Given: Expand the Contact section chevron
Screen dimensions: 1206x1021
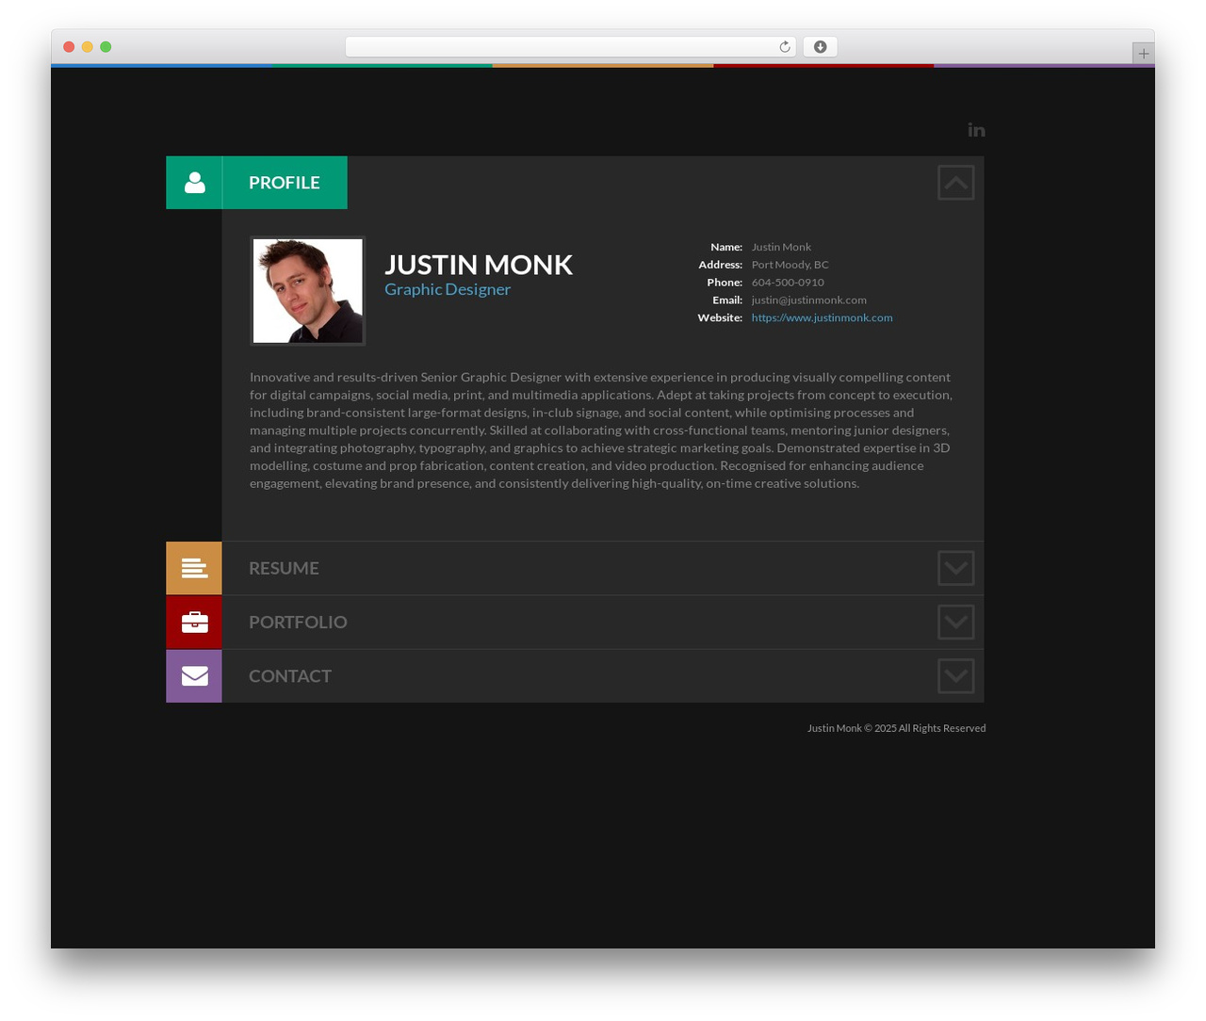Looking at the screenshot, I should [x=955, y=675].
